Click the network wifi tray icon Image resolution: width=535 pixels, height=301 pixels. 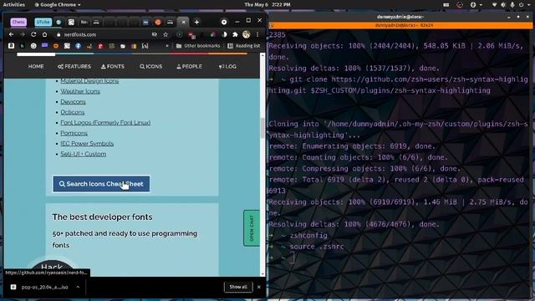click(x=494, y=5)
